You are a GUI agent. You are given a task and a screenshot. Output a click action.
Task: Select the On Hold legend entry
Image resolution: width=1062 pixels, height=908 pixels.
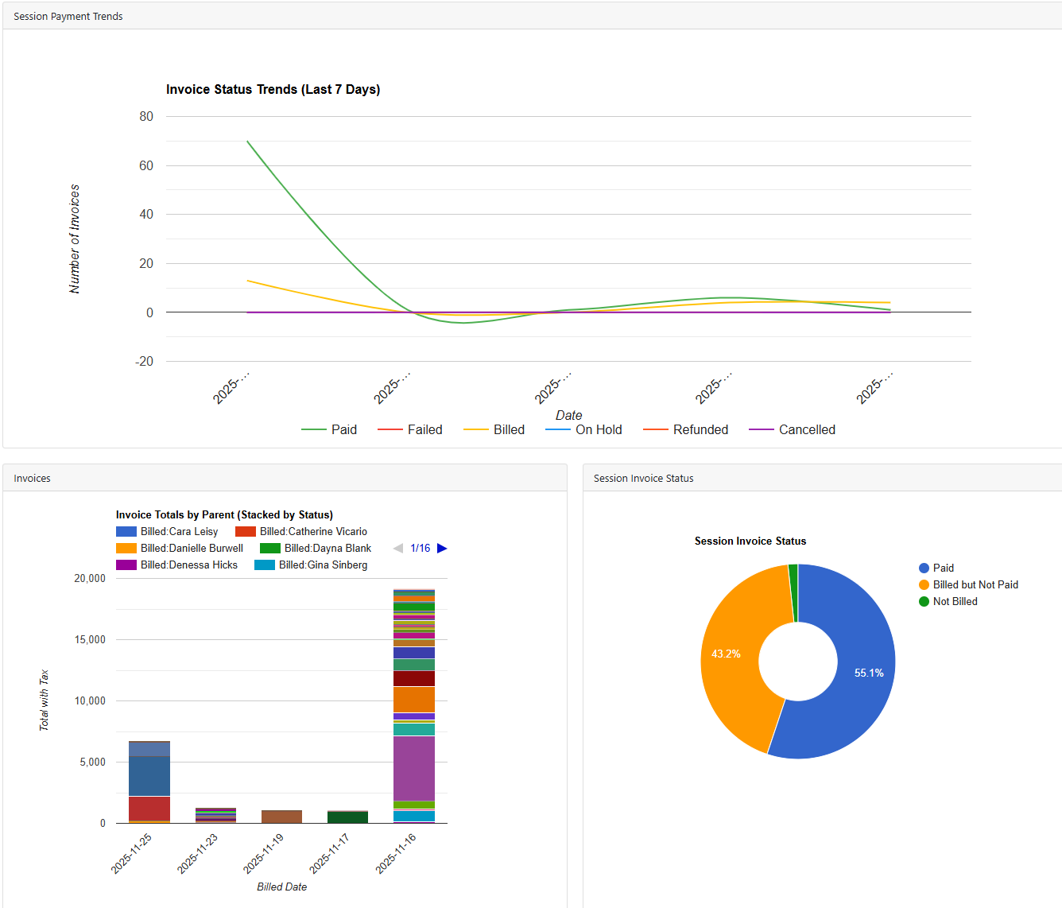pos(584,429)
